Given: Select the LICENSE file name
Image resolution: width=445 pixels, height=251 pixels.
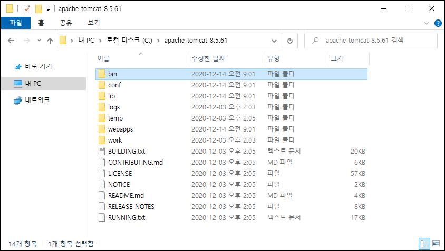Looking at the screenshot, I should click(x=120, y=173).
